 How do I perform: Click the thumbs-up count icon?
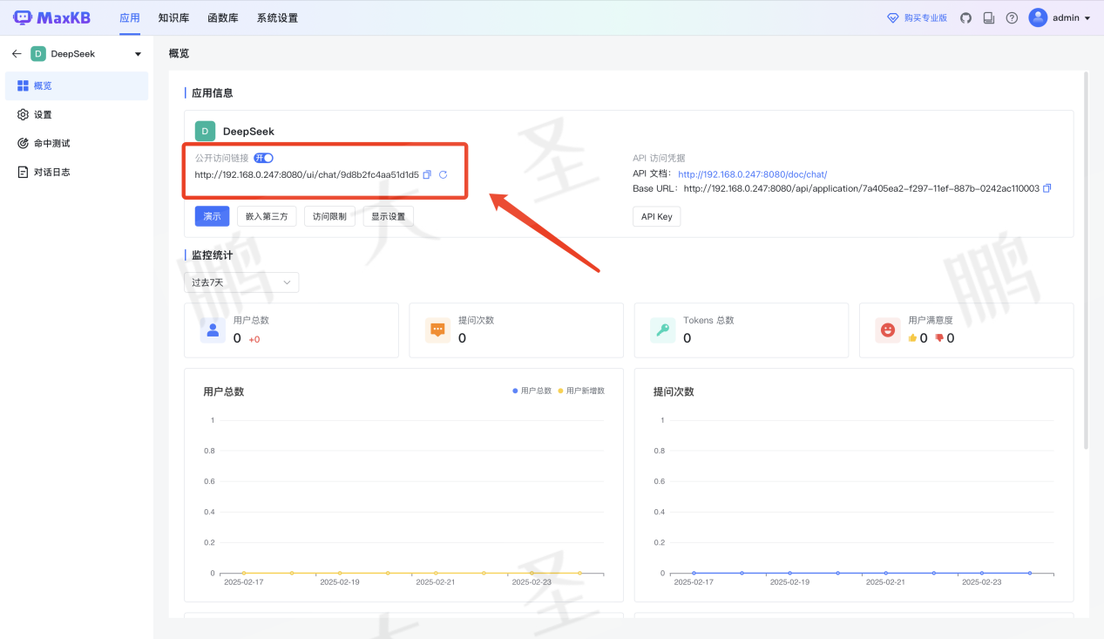click(912, 338)
